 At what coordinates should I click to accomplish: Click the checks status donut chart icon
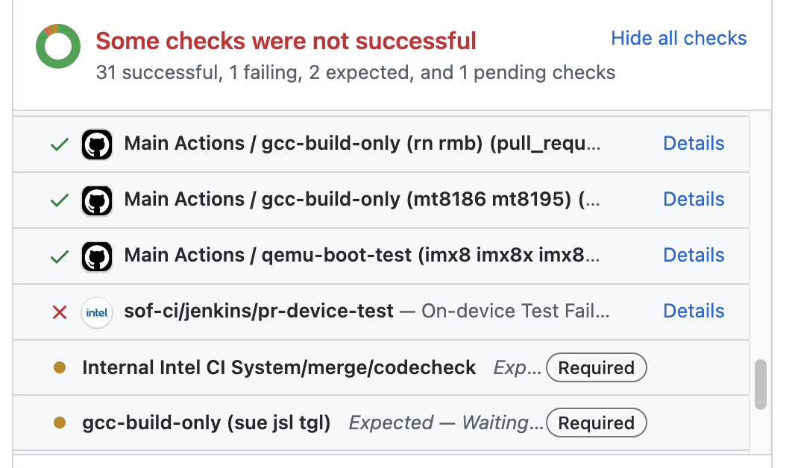pos(57,46)
